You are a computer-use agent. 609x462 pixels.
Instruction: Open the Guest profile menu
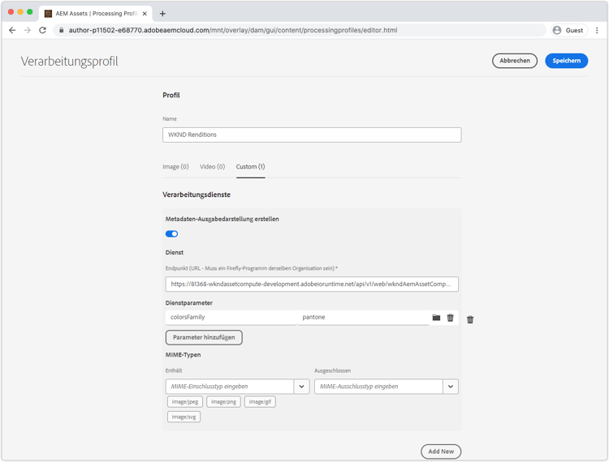pyautogui.click(x=569, y=30)
